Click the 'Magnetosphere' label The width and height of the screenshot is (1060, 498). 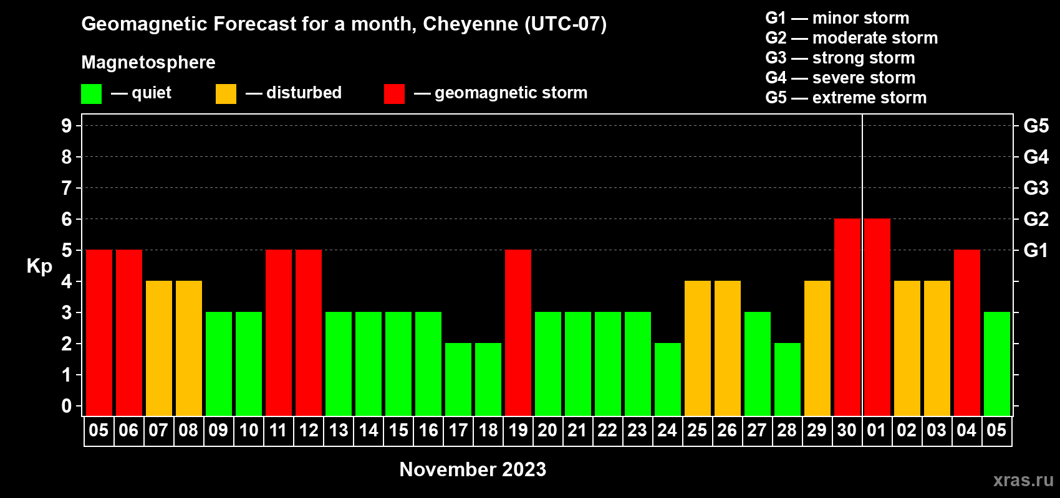[148, 62]
